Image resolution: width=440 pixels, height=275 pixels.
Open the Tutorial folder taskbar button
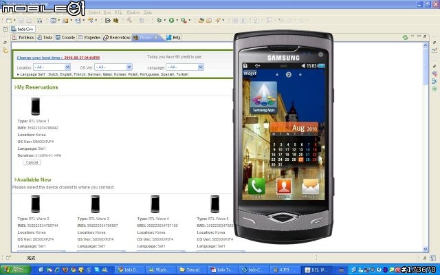point(190,270)
